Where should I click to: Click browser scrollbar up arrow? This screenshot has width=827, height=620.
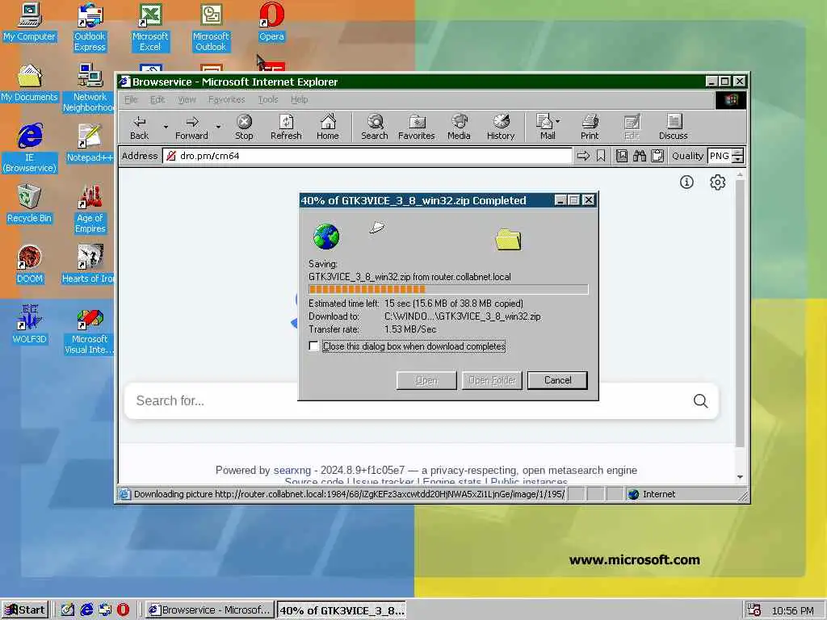[x=740, y=174]
